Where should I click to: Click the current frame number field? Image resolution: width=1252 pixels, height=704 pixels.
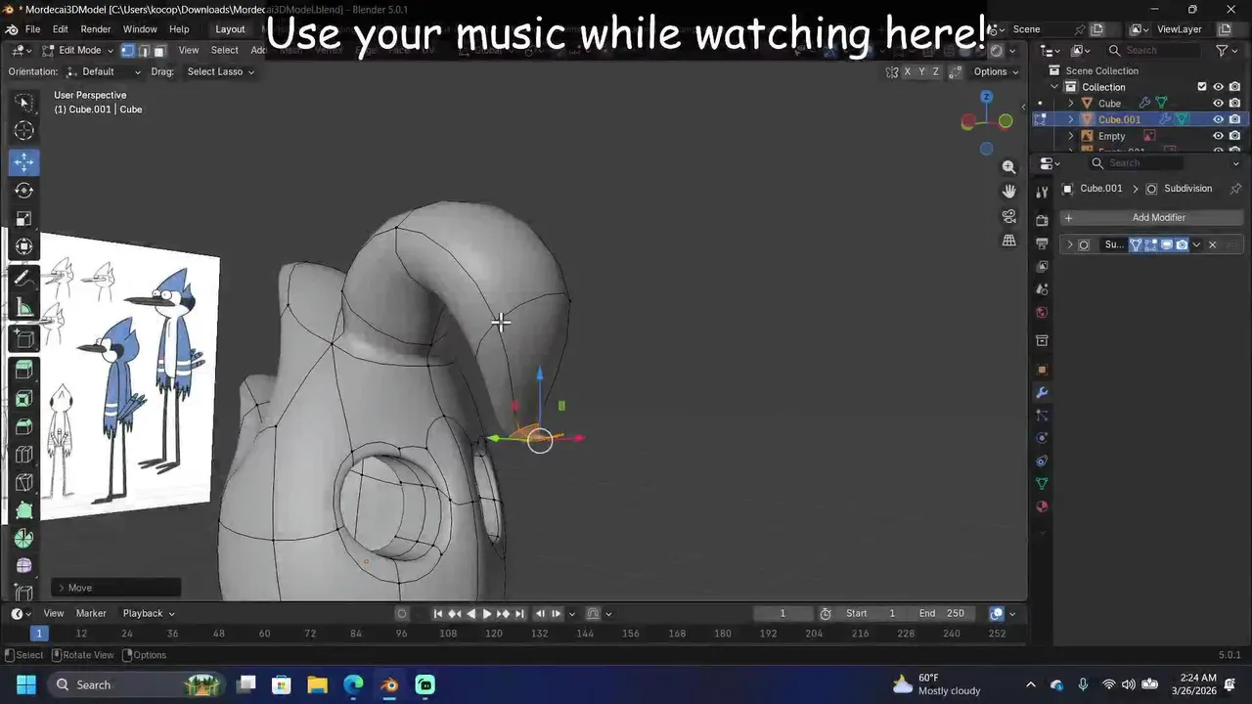click(782, 614)
